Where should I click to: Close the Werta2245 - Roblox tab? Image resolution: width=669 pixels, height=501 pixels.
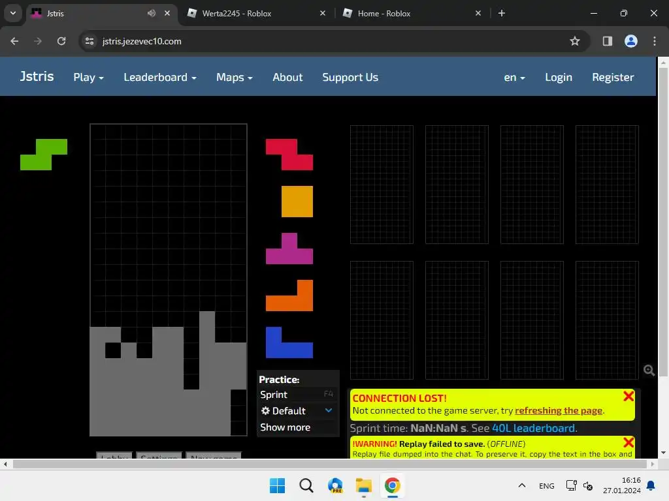[x=323, y=13]
